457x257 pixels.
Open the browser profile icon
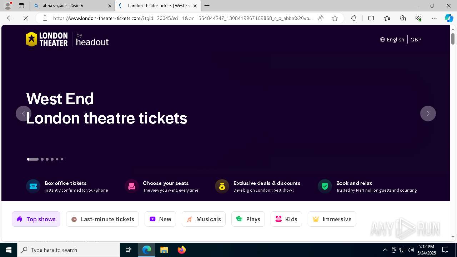8,6
